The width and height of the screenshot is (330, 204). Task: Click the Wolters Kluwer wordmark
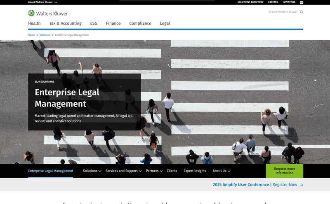click(x=52, y=14)
